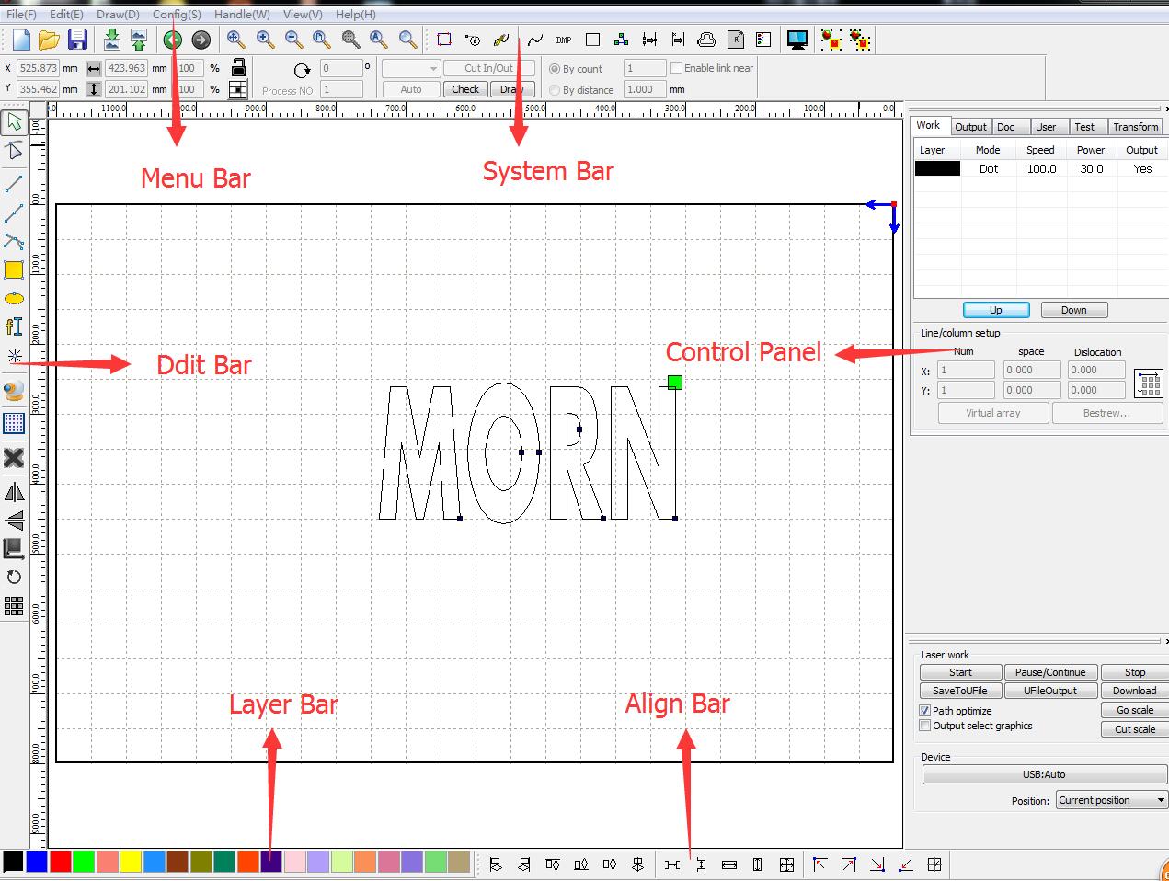Select the yellow layer color swatch

[x=131, y=862]
